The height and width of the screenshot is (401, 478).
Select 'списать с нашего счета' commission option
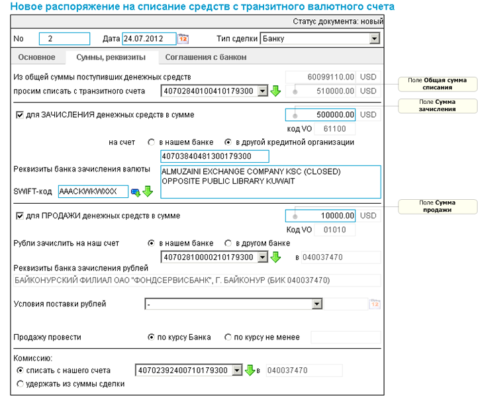20,371
